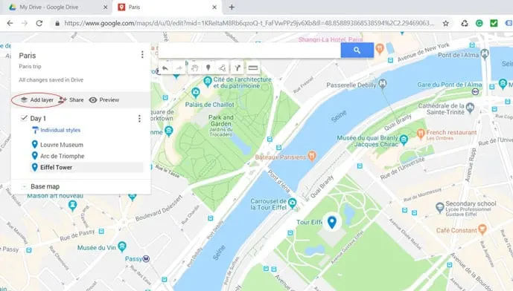Select the Add marker pin tool

coord(208,68)
